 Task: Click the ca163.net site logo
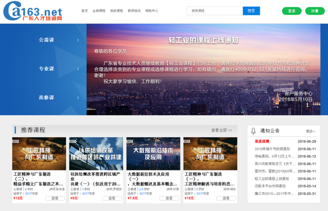tap(33, 11)
